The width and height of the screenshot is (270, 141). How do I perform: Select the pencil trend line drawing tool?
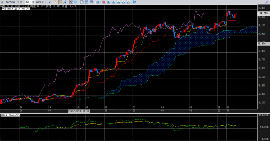pos(60,2)
